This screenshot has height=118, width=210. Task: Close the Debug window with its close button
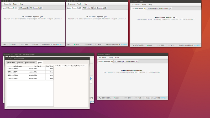click(7, 58)
